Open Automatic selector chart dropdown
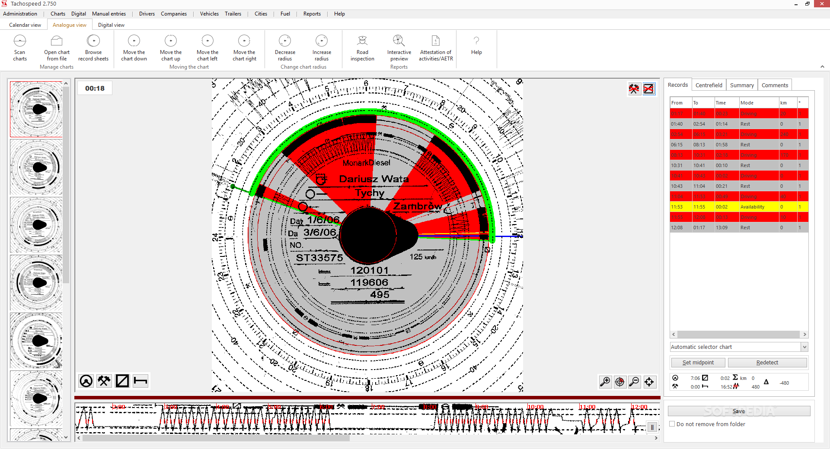The height and width of the screenshot is (449, 830). (804, 347)
